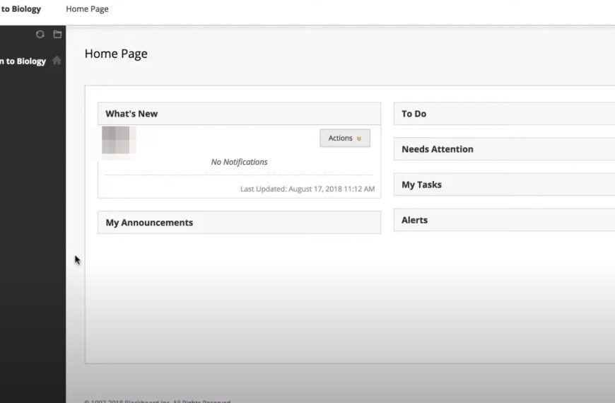Screen dimensions: 615x403
Task: Open the Actions menu in What's New
Action: coord(344,138)
